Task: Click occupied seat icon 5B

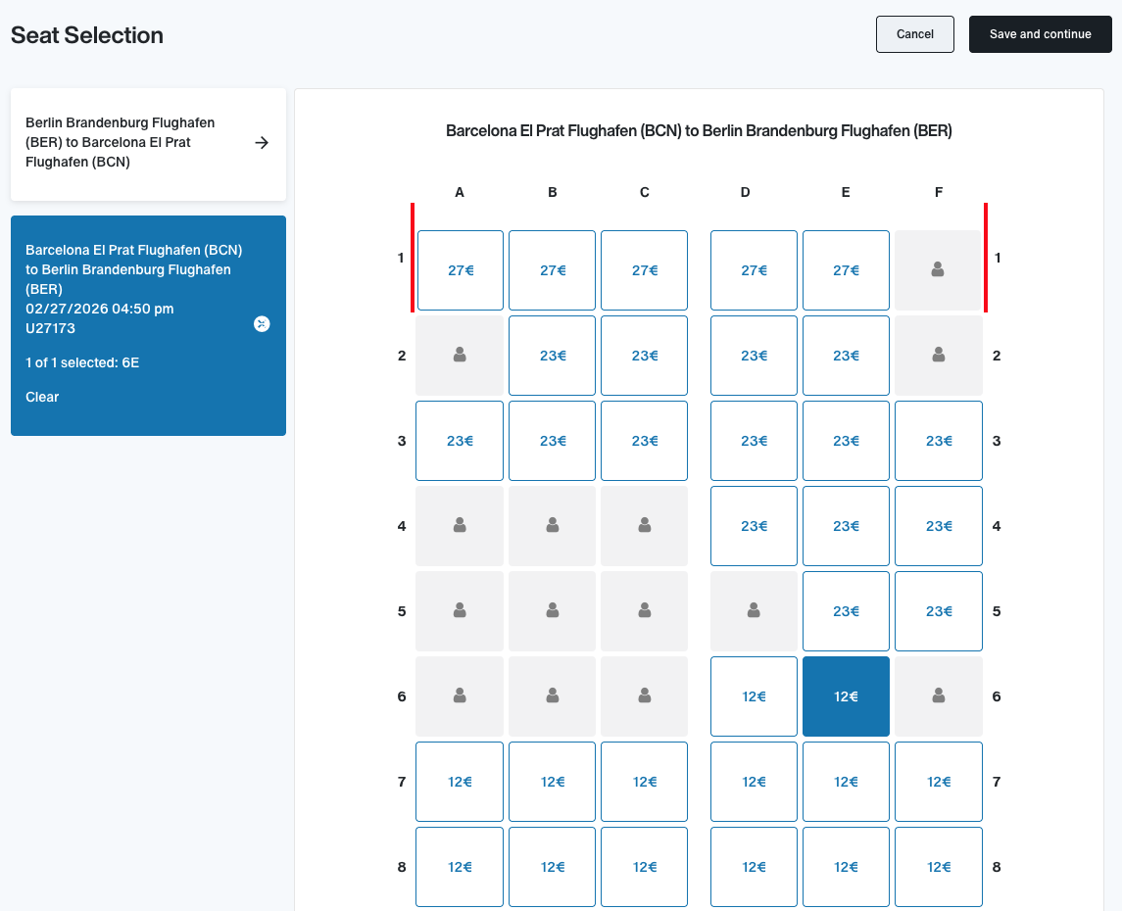Action: (553, 610)
